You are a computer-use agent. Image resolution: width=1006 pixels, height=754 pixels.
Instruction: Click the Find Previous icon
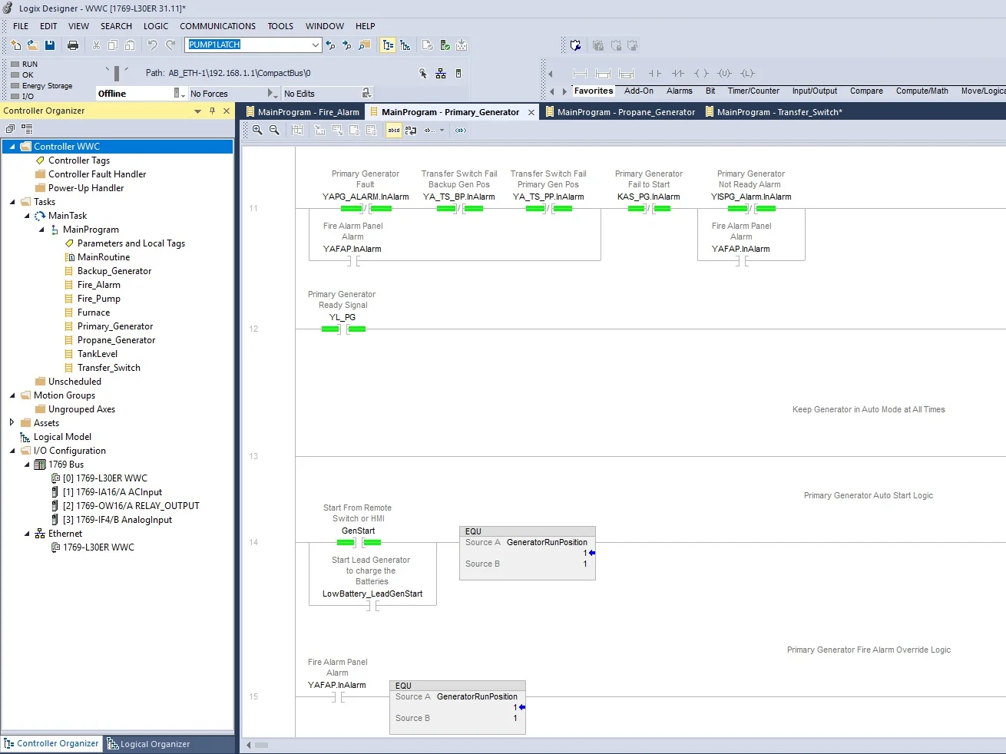pos(330,45)
